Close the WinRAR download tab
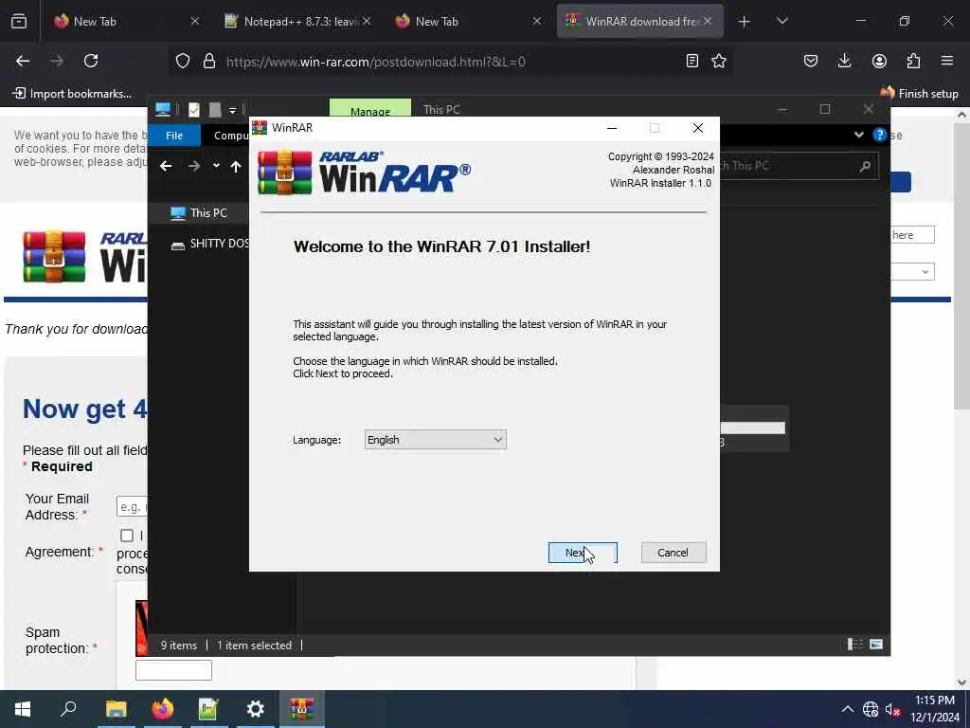This screenshot has height=728, width=970. [x=708, y=21]
